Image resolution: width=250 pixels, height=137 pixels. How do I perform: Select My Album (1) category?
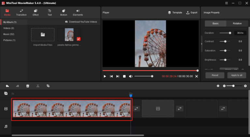tap(14, 22)
